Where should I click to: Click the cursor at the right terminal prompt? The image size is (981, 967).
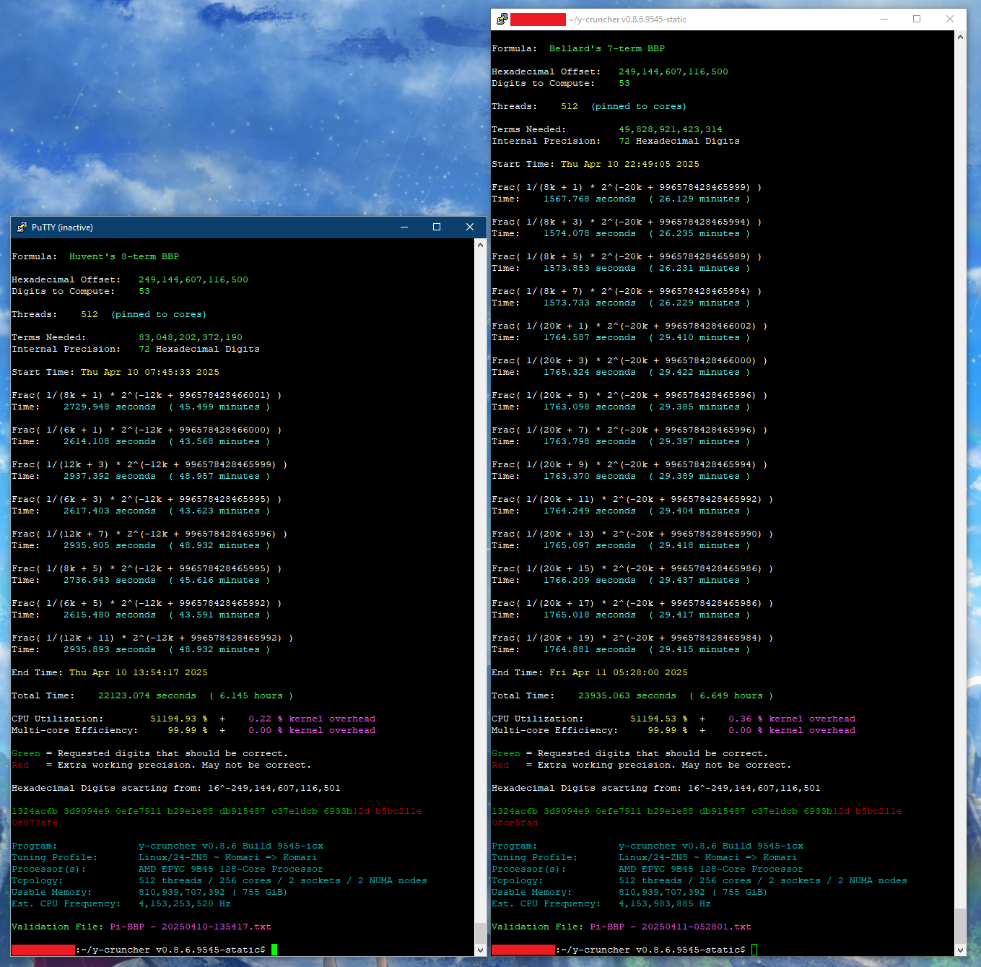754,950
